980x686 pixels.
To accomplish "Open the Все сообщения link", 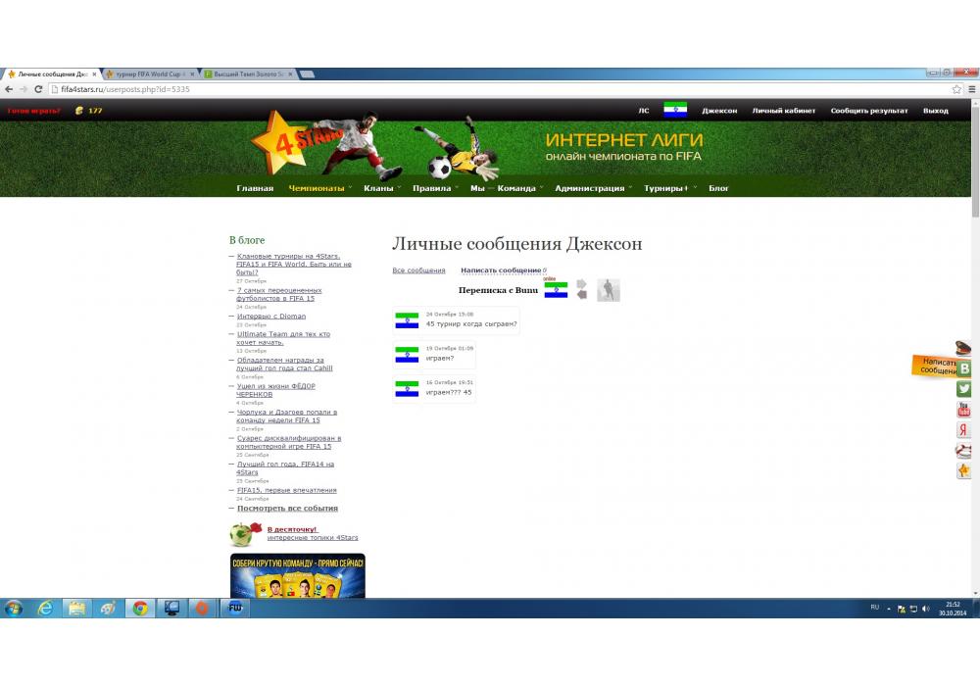I will point(418,270).
